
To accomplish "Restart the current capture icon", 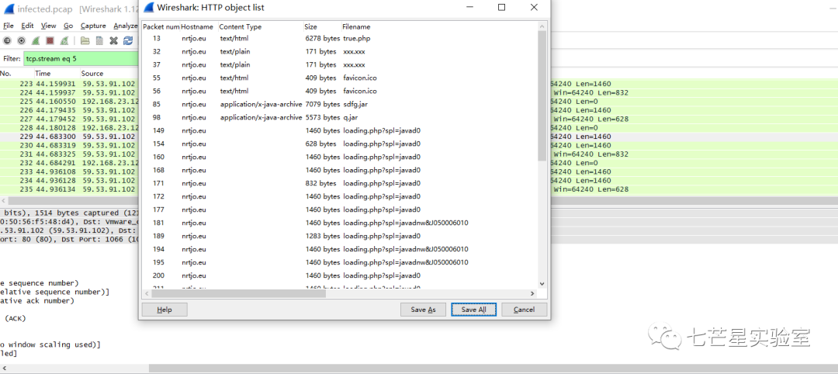I will click(64, 40).
